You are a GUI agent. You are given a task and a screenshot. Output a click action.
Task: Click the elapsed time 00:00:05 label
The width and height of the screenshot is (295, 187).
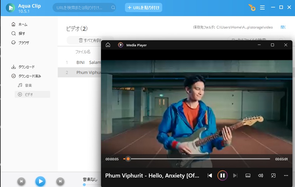pos(112,159)
